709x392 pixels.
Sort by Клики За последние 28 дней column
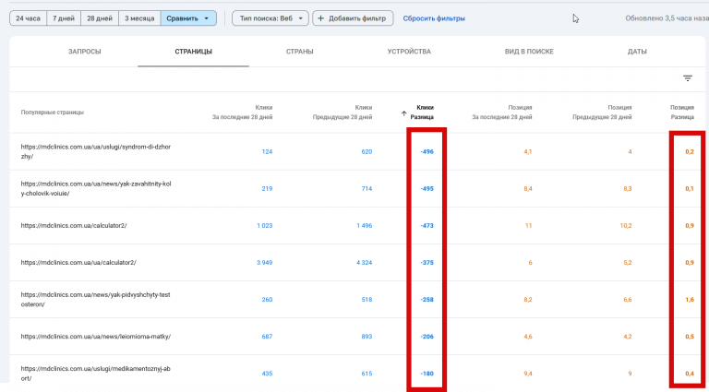243,113
